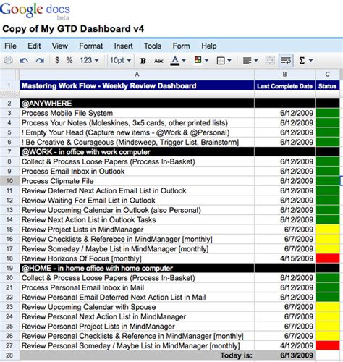Open the Edit menu
This screenshot has width=343, height=362.
point(34,46)
